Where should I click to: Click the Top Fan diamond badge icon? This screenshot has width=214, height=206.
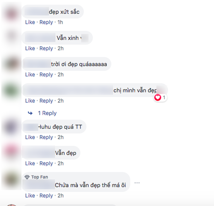click(x=27, y=177)
